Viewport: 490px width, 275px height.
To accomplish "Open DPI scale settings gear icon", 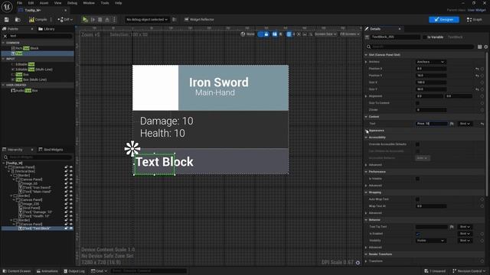I will click(x=358, y=263).
